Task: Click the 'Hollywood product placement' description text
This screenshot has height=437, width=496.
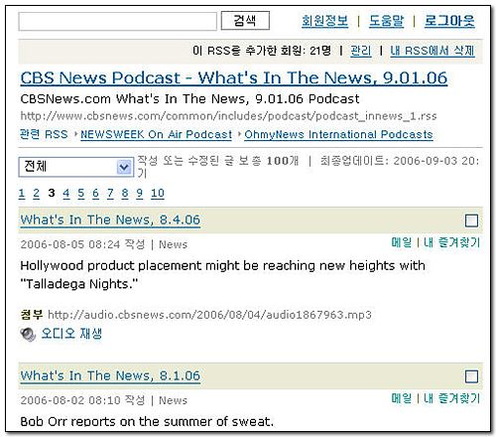Action: pos(222,275)
